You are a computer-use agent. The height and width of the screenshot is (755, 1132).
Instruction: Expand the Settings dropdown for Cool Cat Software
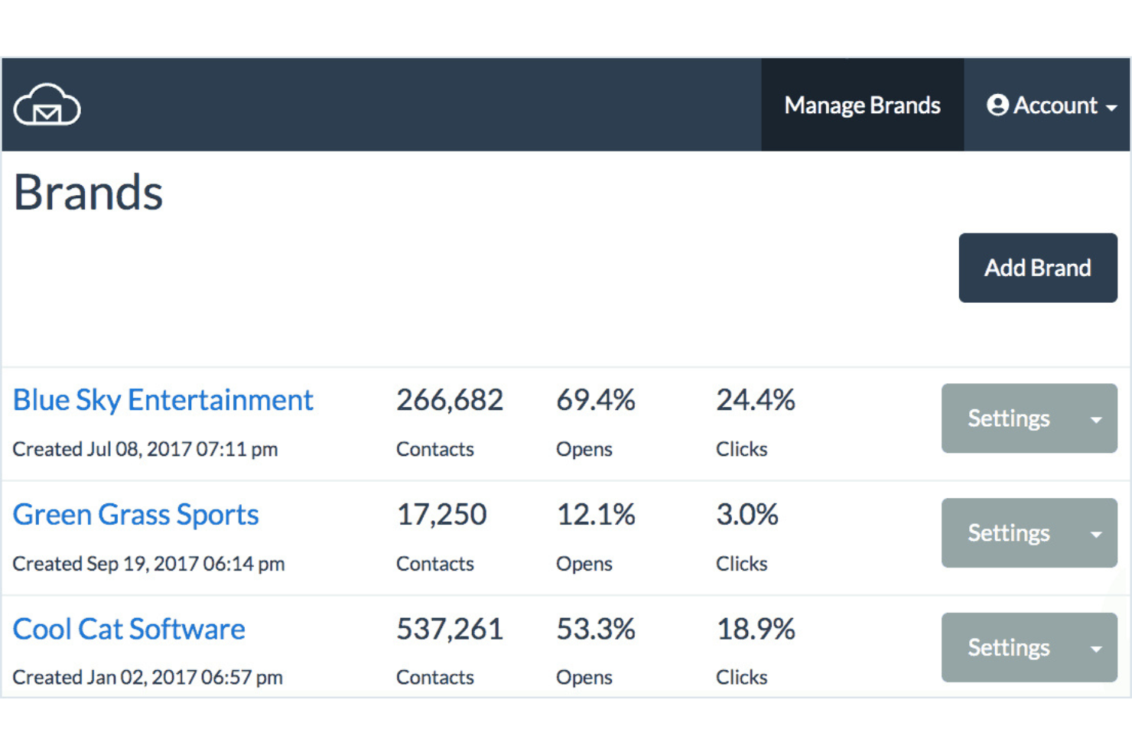point(1098,647)
